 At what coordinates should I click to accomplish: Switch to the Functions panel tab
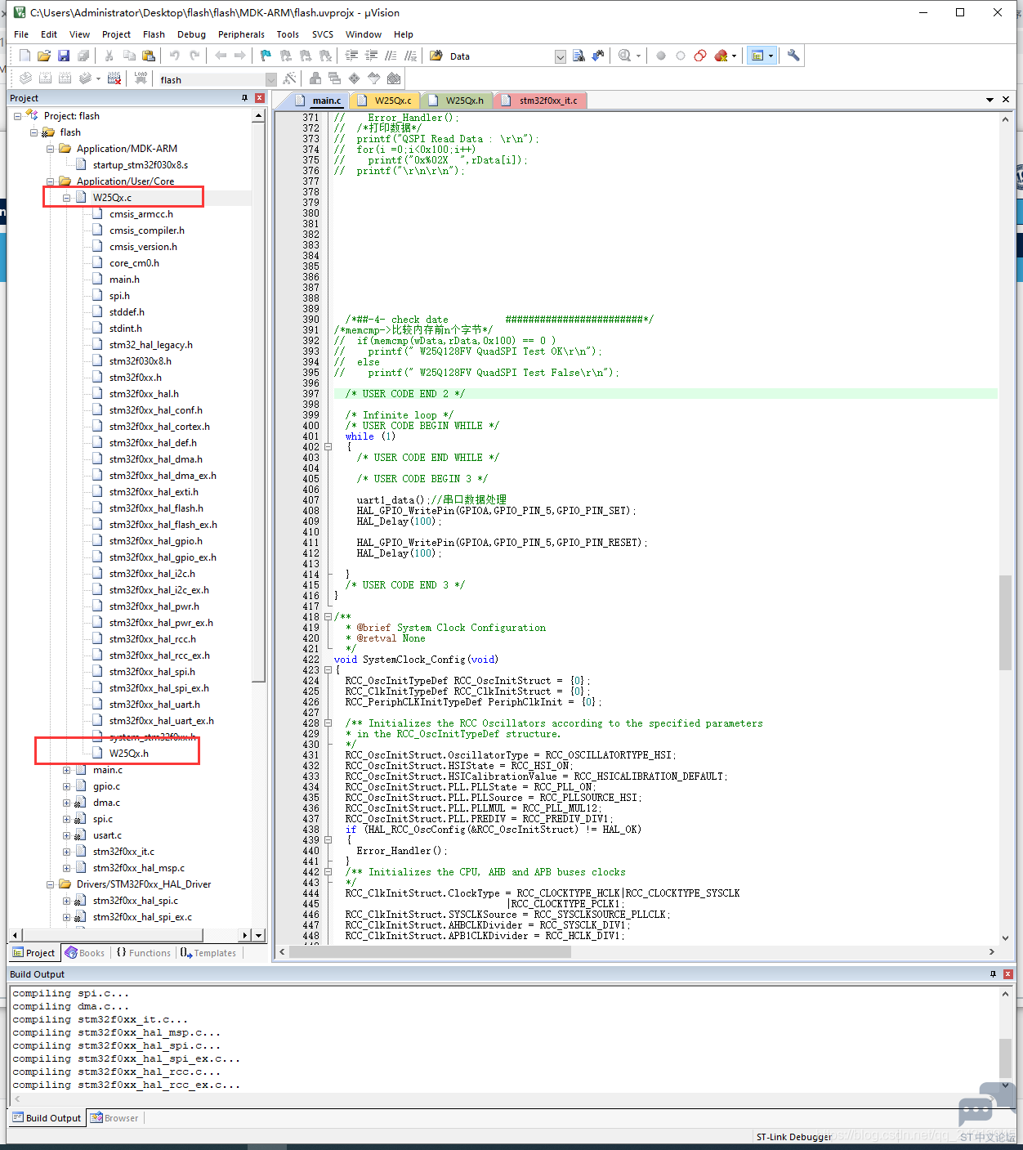[x=144, y=953]
